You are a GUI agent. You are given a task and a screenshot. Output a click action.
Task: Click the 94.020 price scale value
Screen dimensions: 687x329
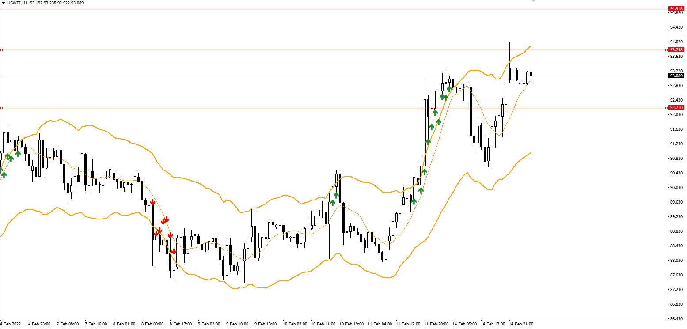(x=677, y=42)
